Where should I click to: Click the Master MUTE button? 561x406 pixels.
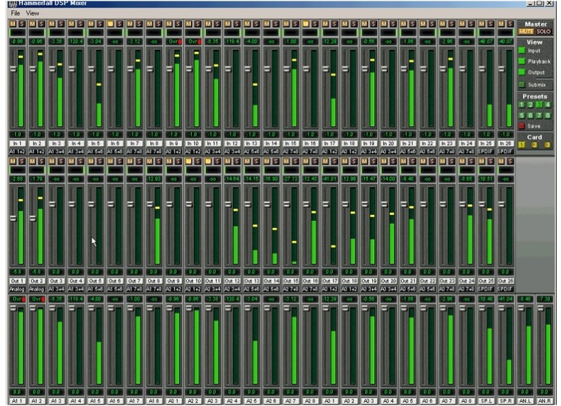[x=526, y=32]
